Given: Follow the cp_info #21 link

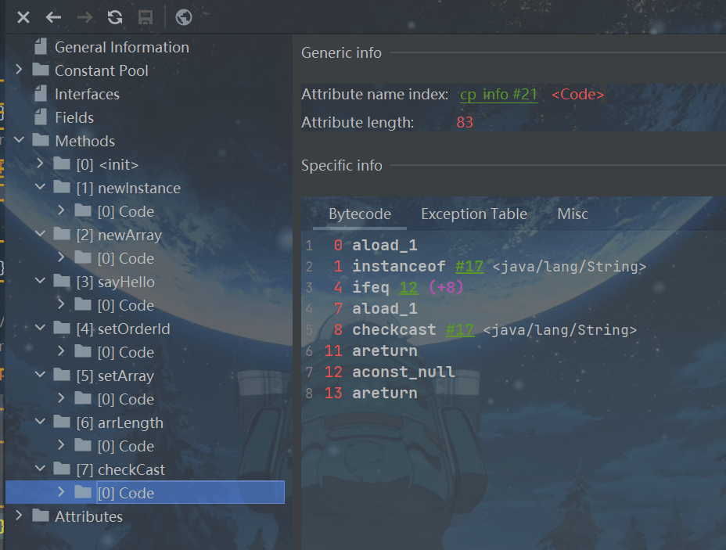Looking at the screenshot, I should coord(498,95).
